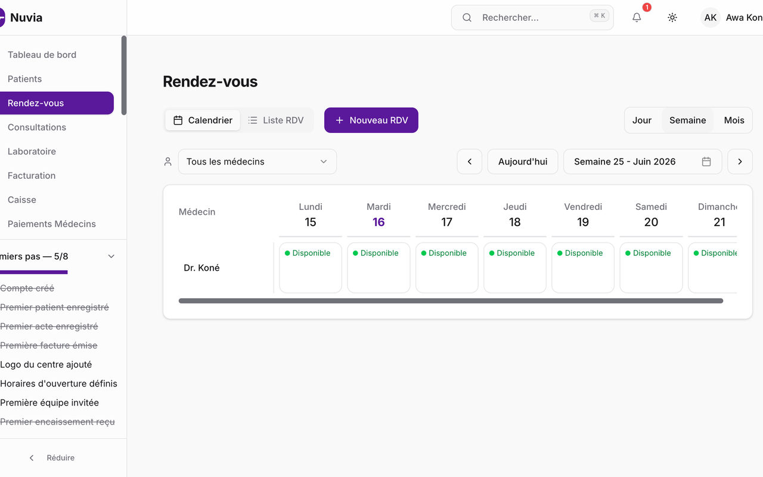Click Premier patient enregistré completed step

pos(54,307)
